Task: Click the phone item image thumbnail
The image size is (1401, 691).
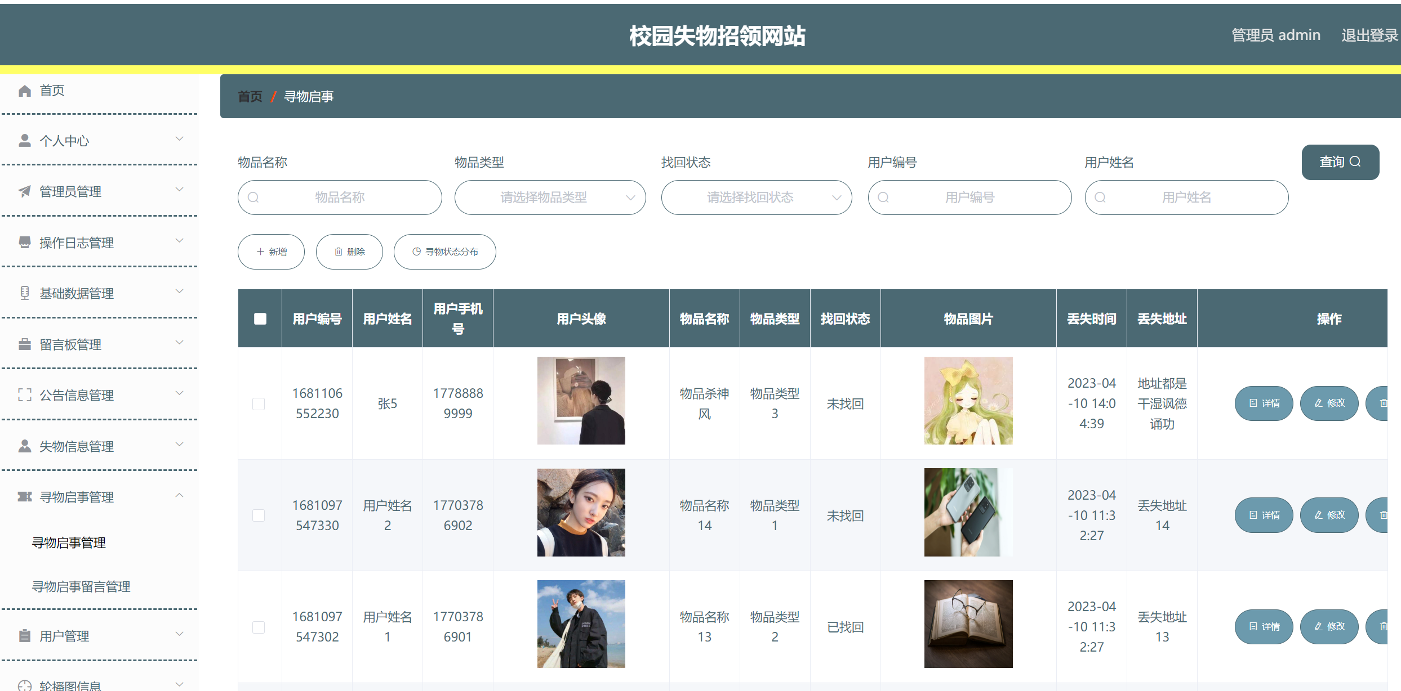Action: (x=968, y=512)
